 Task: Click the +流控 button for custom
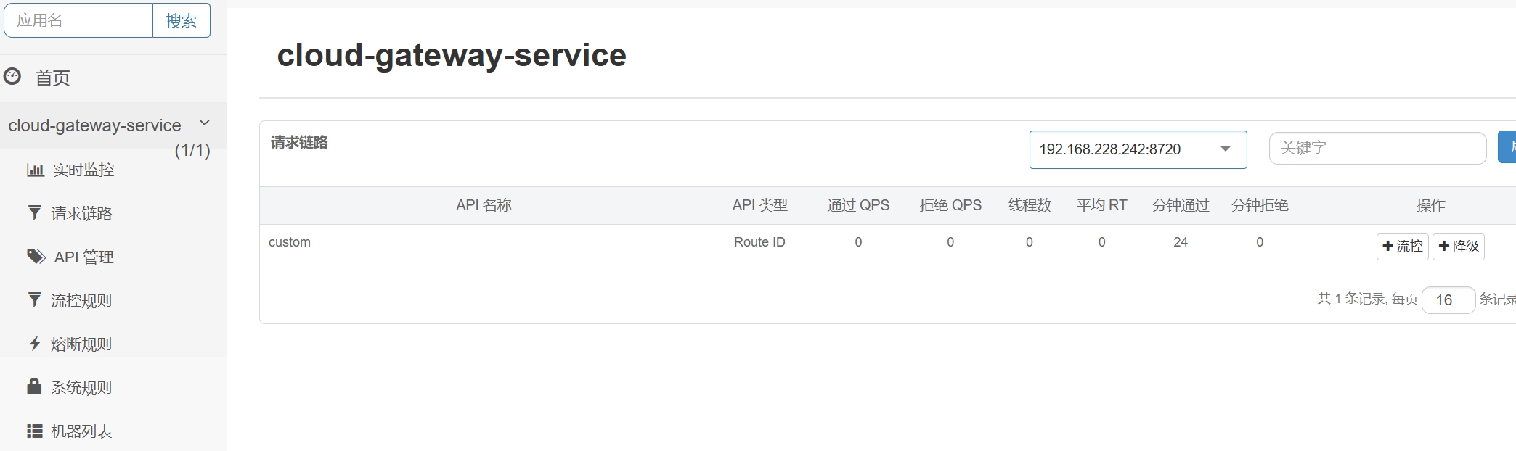(1401, 247)
